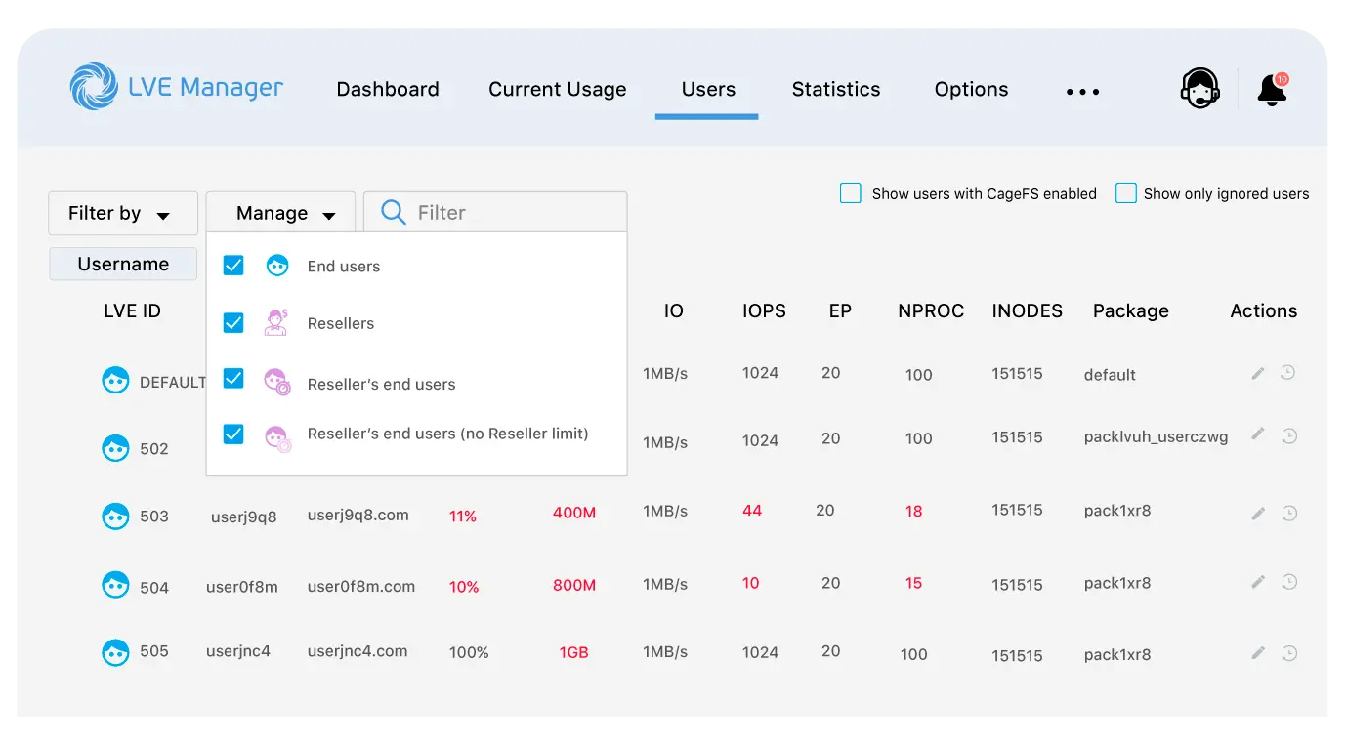Switch to the Statistics tab
The image size is (1346, 744).
tap(836, 89)
